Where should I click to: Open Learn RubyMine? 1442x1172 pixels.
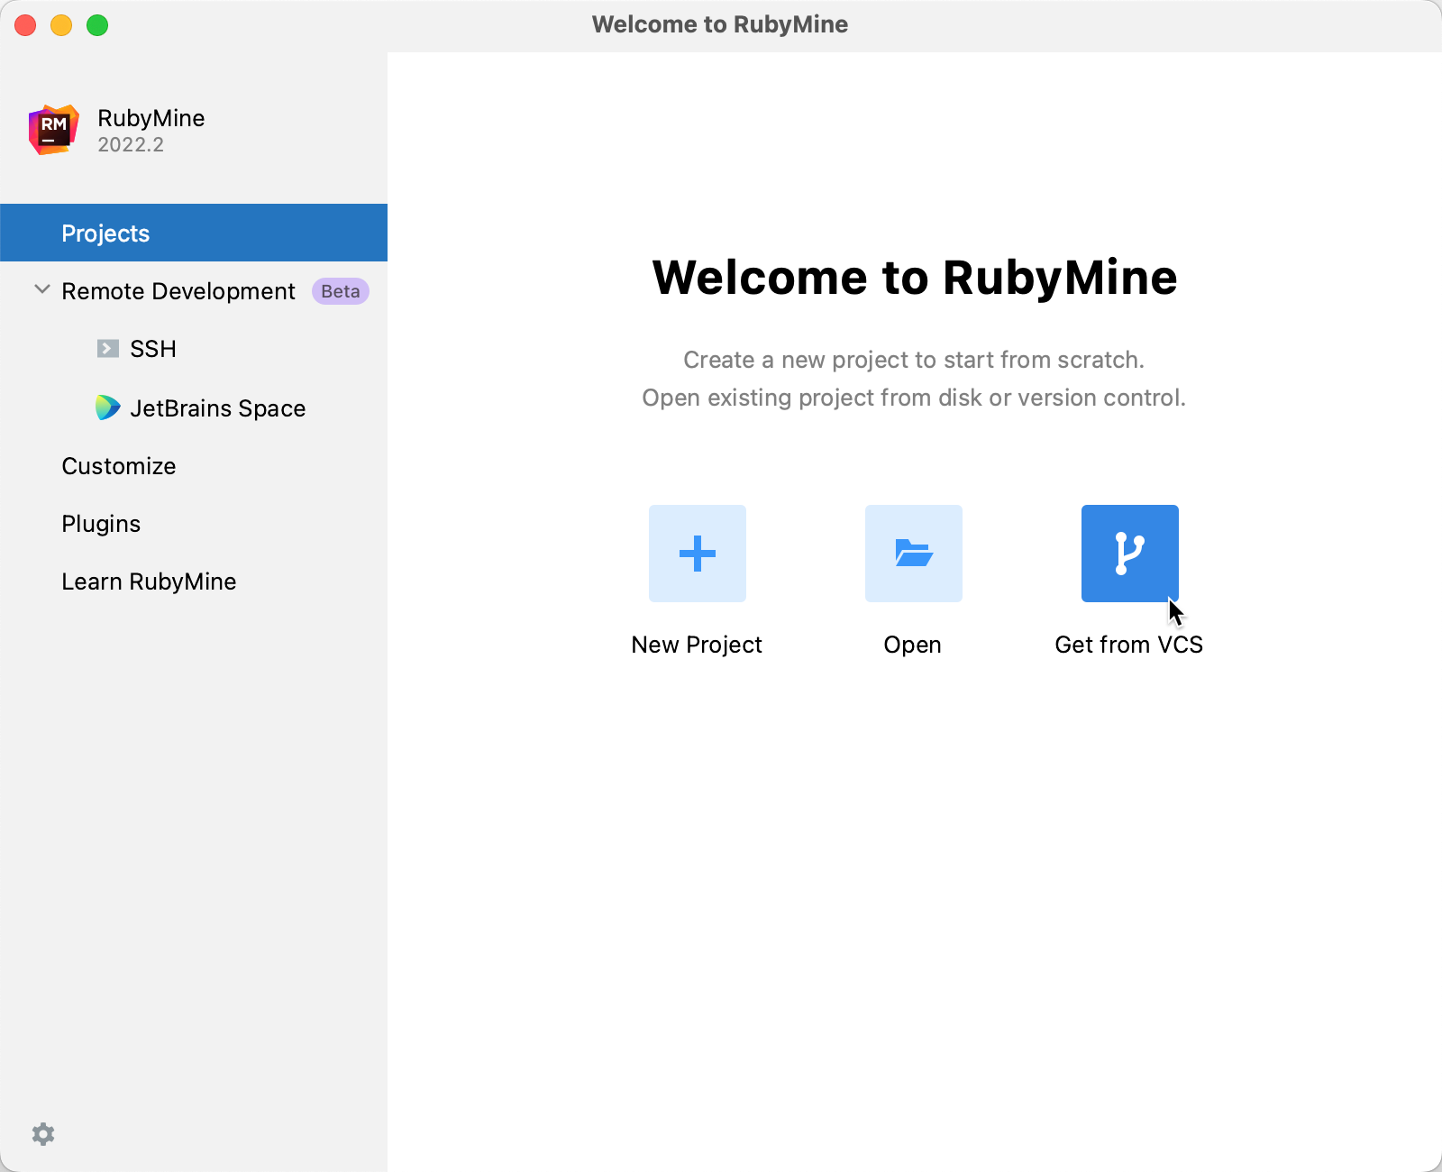coord(149,581)
